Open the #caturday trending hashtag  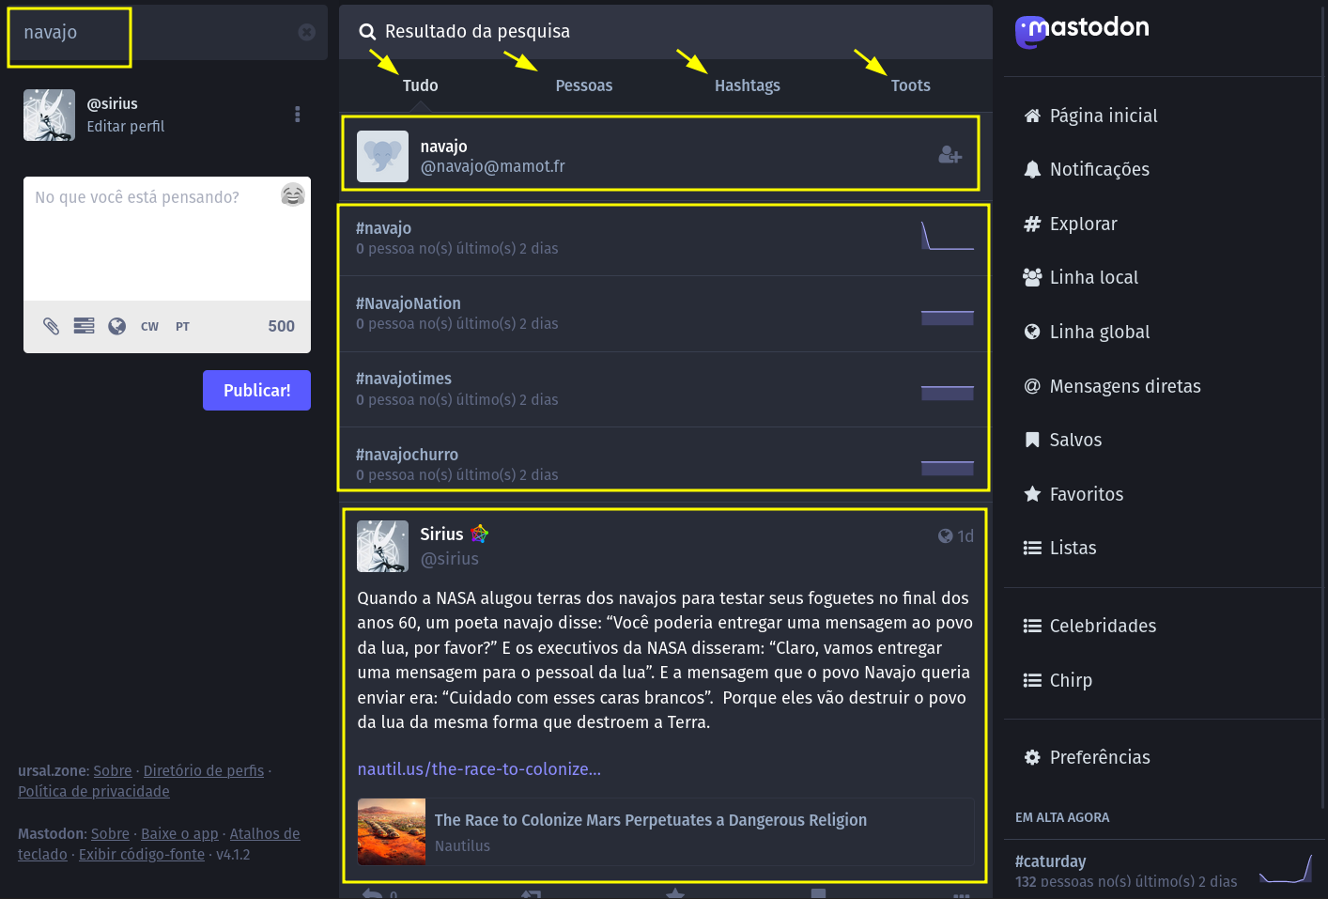click(1050, 861)
